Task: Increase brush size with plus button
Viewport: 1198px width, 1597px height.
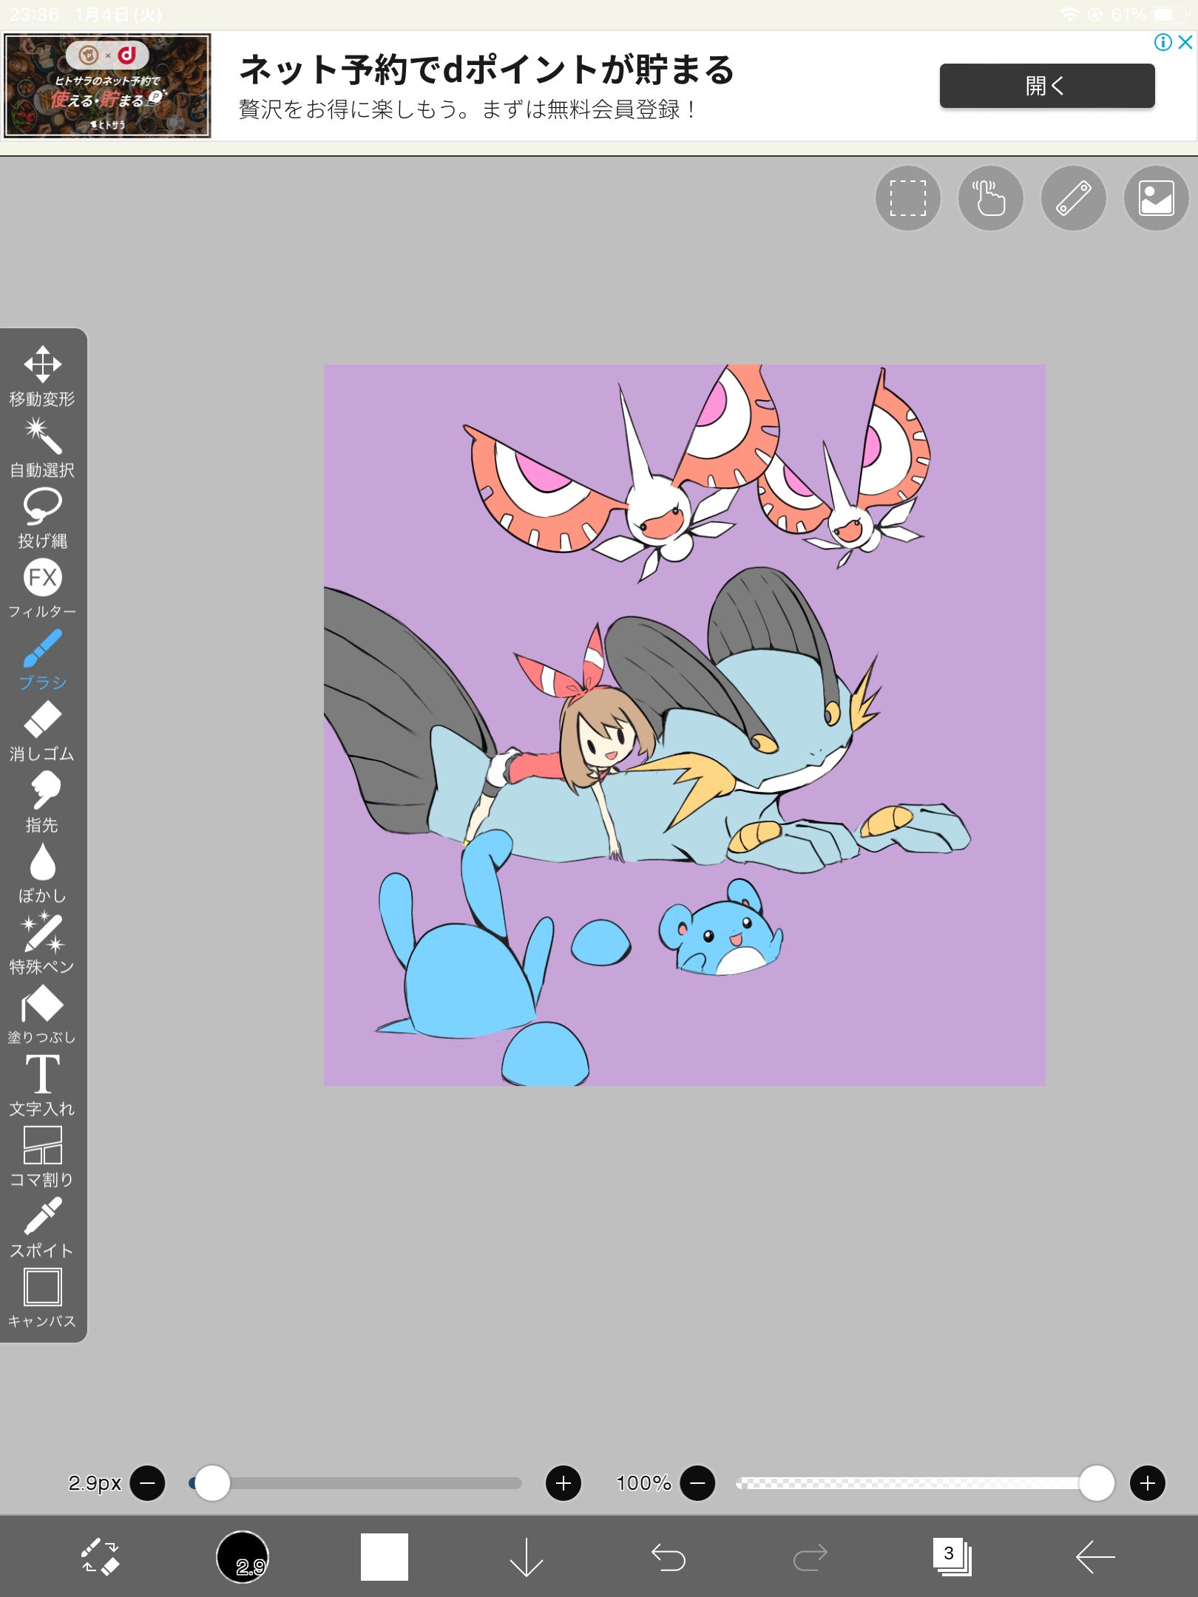Action: point(563,1482)
